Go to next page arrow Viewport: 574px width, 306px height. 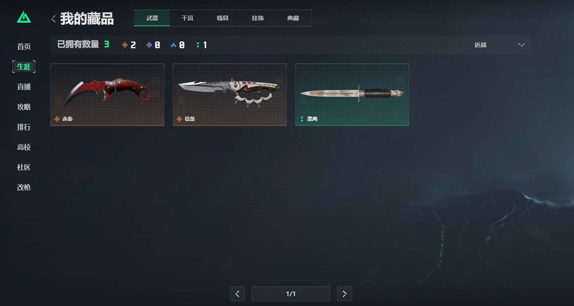pos(345,294)
